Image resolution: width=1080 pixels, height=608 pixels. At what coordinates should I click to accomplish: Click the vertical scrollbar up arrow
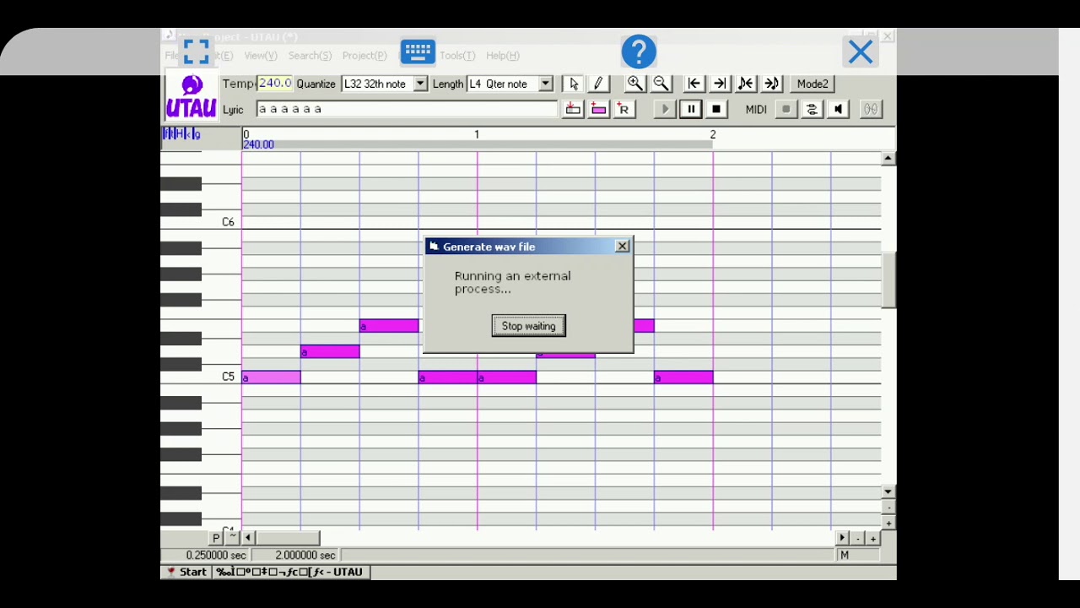(x=888, y=158)
